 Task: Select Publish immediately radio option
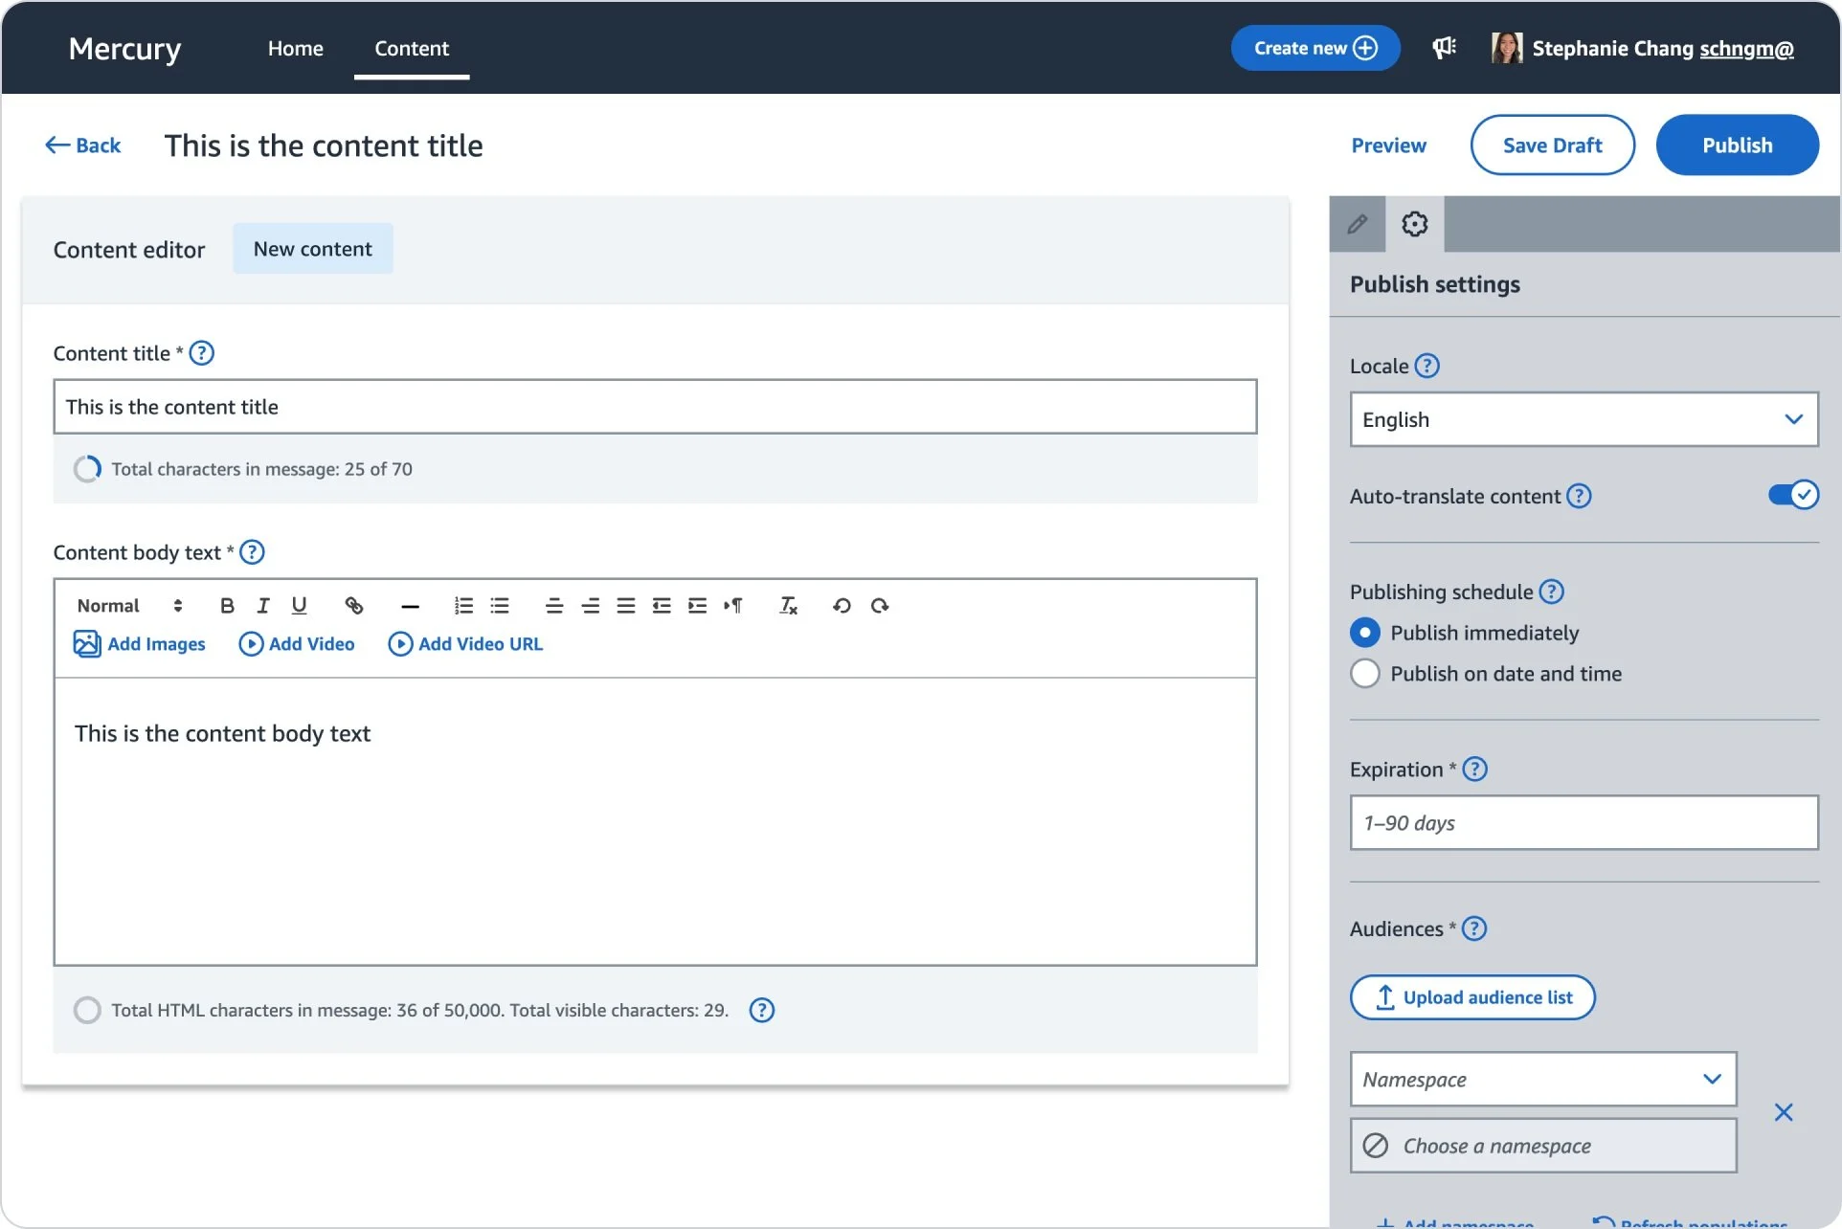(x=1365, y=633)
